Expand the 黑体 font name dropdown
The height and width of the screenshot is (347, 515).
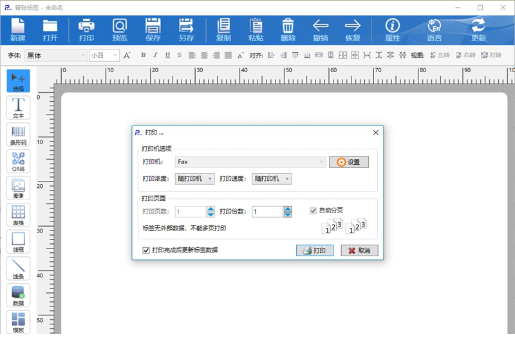82,55
